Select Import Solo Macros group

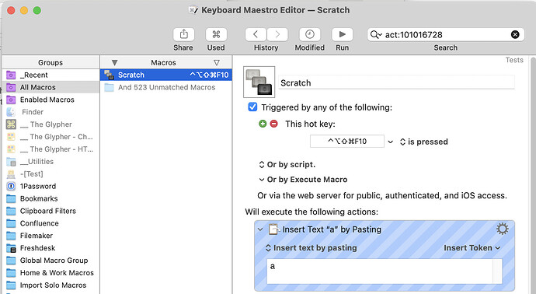click(50, 285)
